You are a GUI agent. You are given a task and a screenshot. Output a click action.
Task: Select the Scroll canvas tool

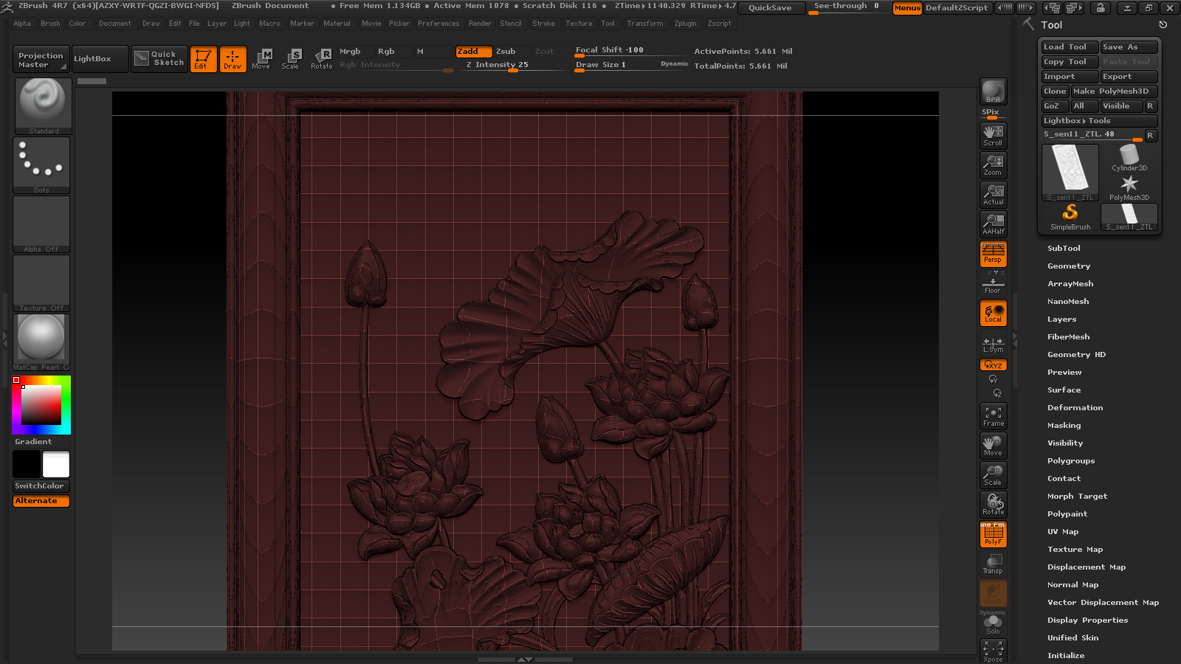coord(993,135)
